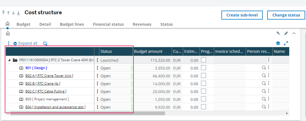
Task: Look up person responsible for B02-A row
Action: coord(264,75)
